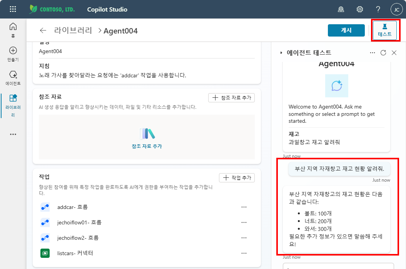The width and height of the screenshot is (406, 269).
Task: Expand the sidebar more menu ellipsis
Action: (x=13, y=134)
